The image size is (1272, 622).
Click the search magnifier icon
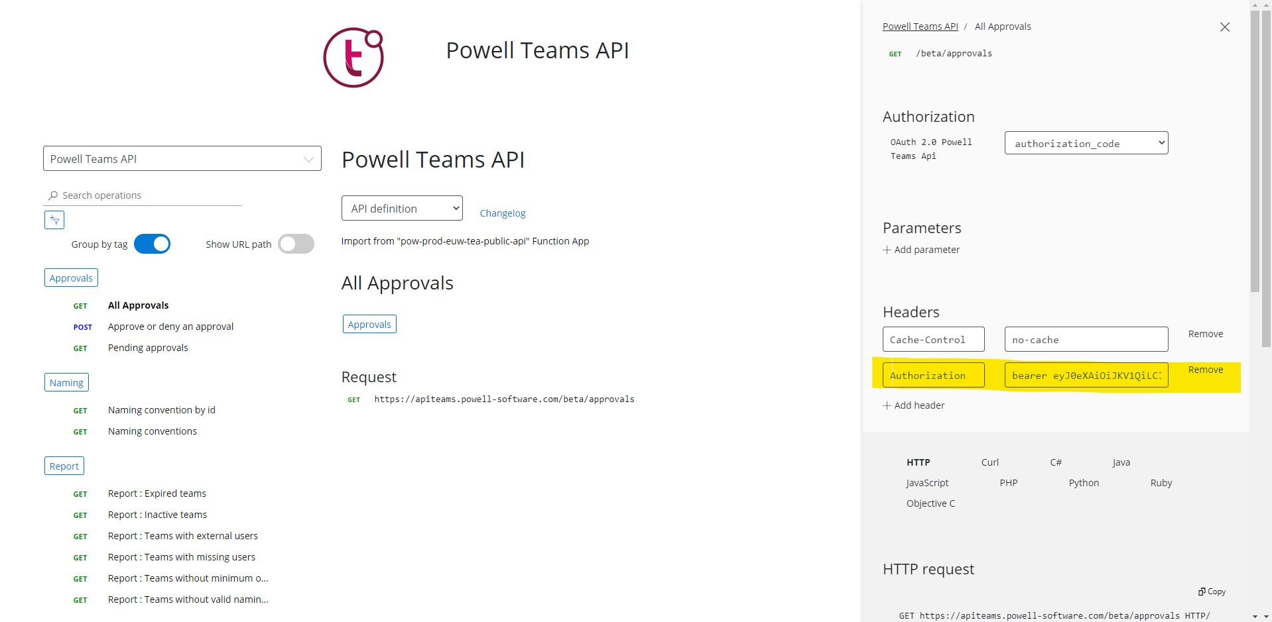[x=53, y=195]
